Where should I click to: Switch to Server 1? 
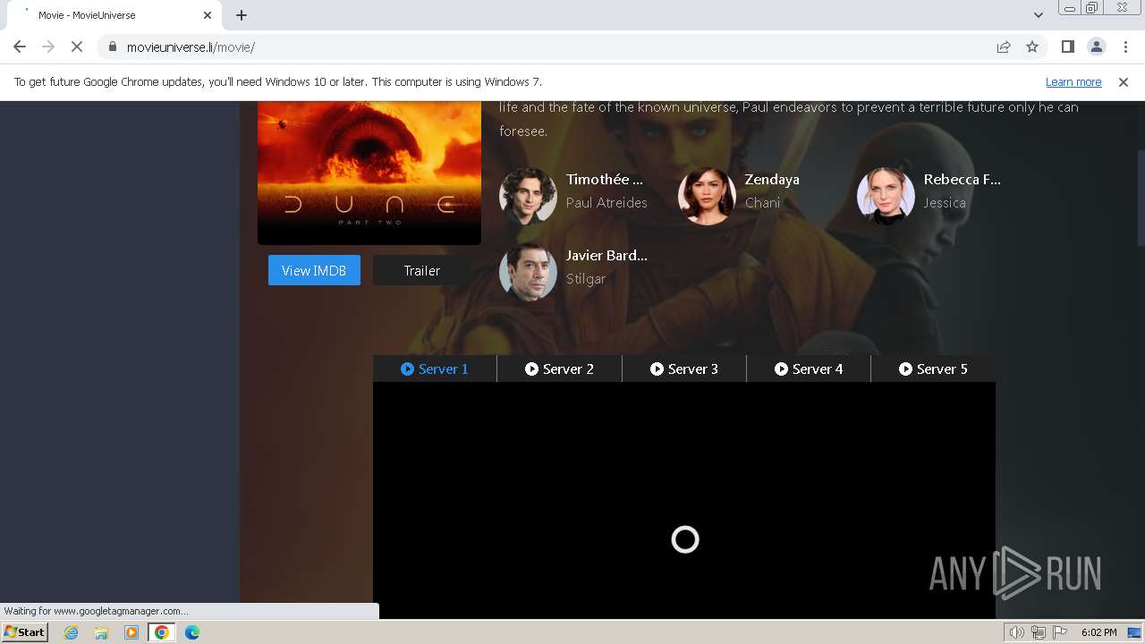point(435,369)
